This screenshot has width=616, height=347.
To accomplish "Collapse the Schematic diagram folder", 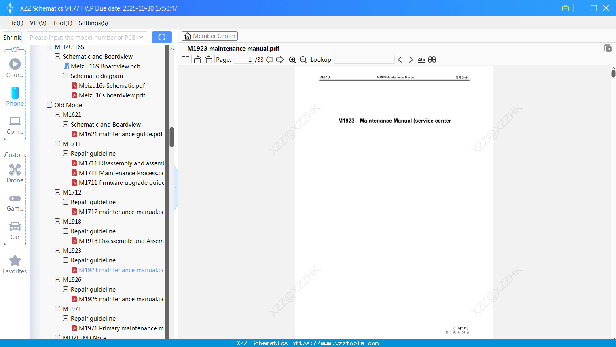I will (x=66, y=76).
